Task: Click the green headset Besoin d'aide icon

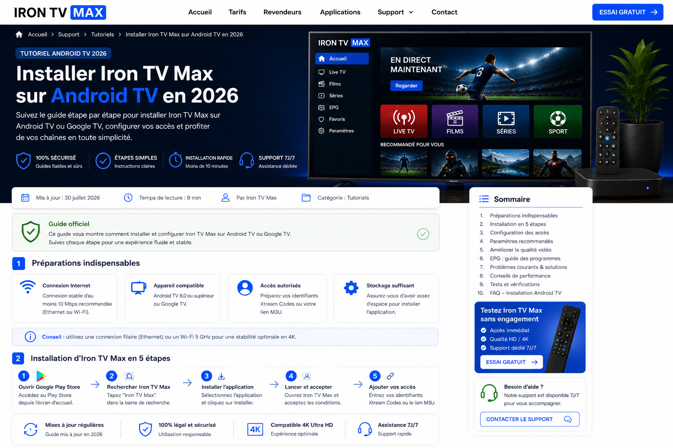Action: (489, 393)
